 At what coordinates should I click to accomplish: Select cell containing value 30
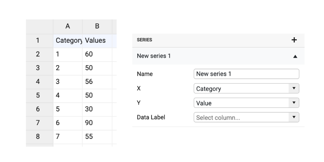coord(97,109)
